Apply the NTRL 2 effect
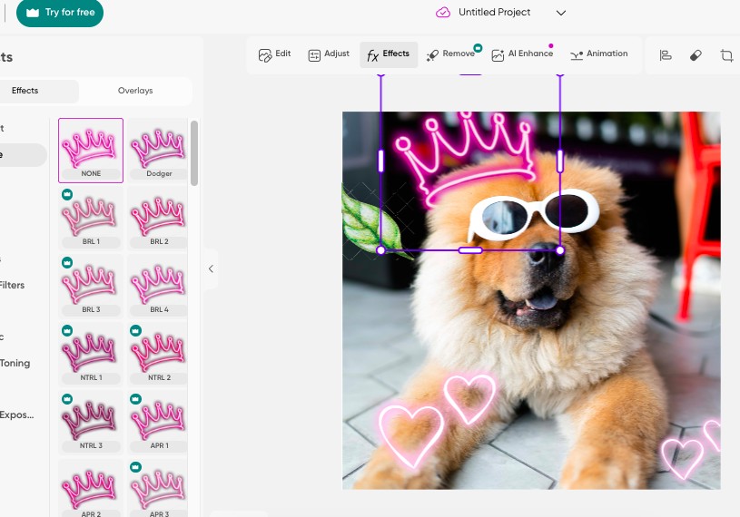 click(158, 354)
